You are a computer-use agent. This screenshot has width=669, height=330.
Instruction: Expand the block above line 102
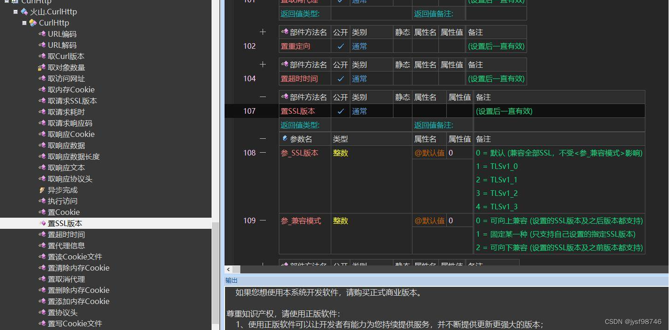click(263, 32)
